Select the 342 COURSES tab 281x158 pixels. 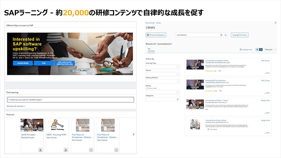coord(151,50)
